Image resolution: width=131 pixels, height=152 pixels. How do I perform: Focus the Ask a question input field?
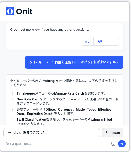point(57,144)
